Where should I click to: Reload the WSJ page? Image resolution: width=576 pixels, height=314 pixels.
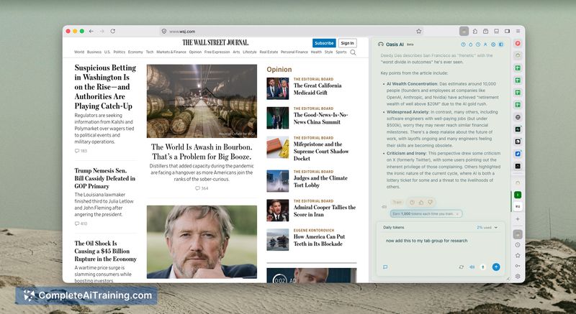[113, 32]
